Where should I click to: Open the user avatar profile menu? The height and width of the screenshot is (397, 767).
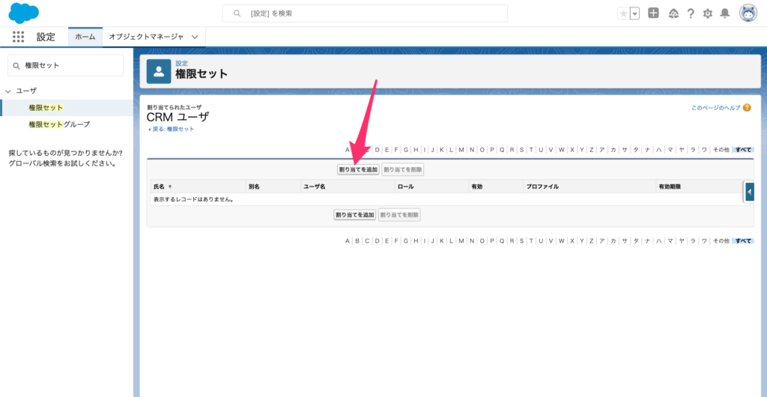[748, 13]
